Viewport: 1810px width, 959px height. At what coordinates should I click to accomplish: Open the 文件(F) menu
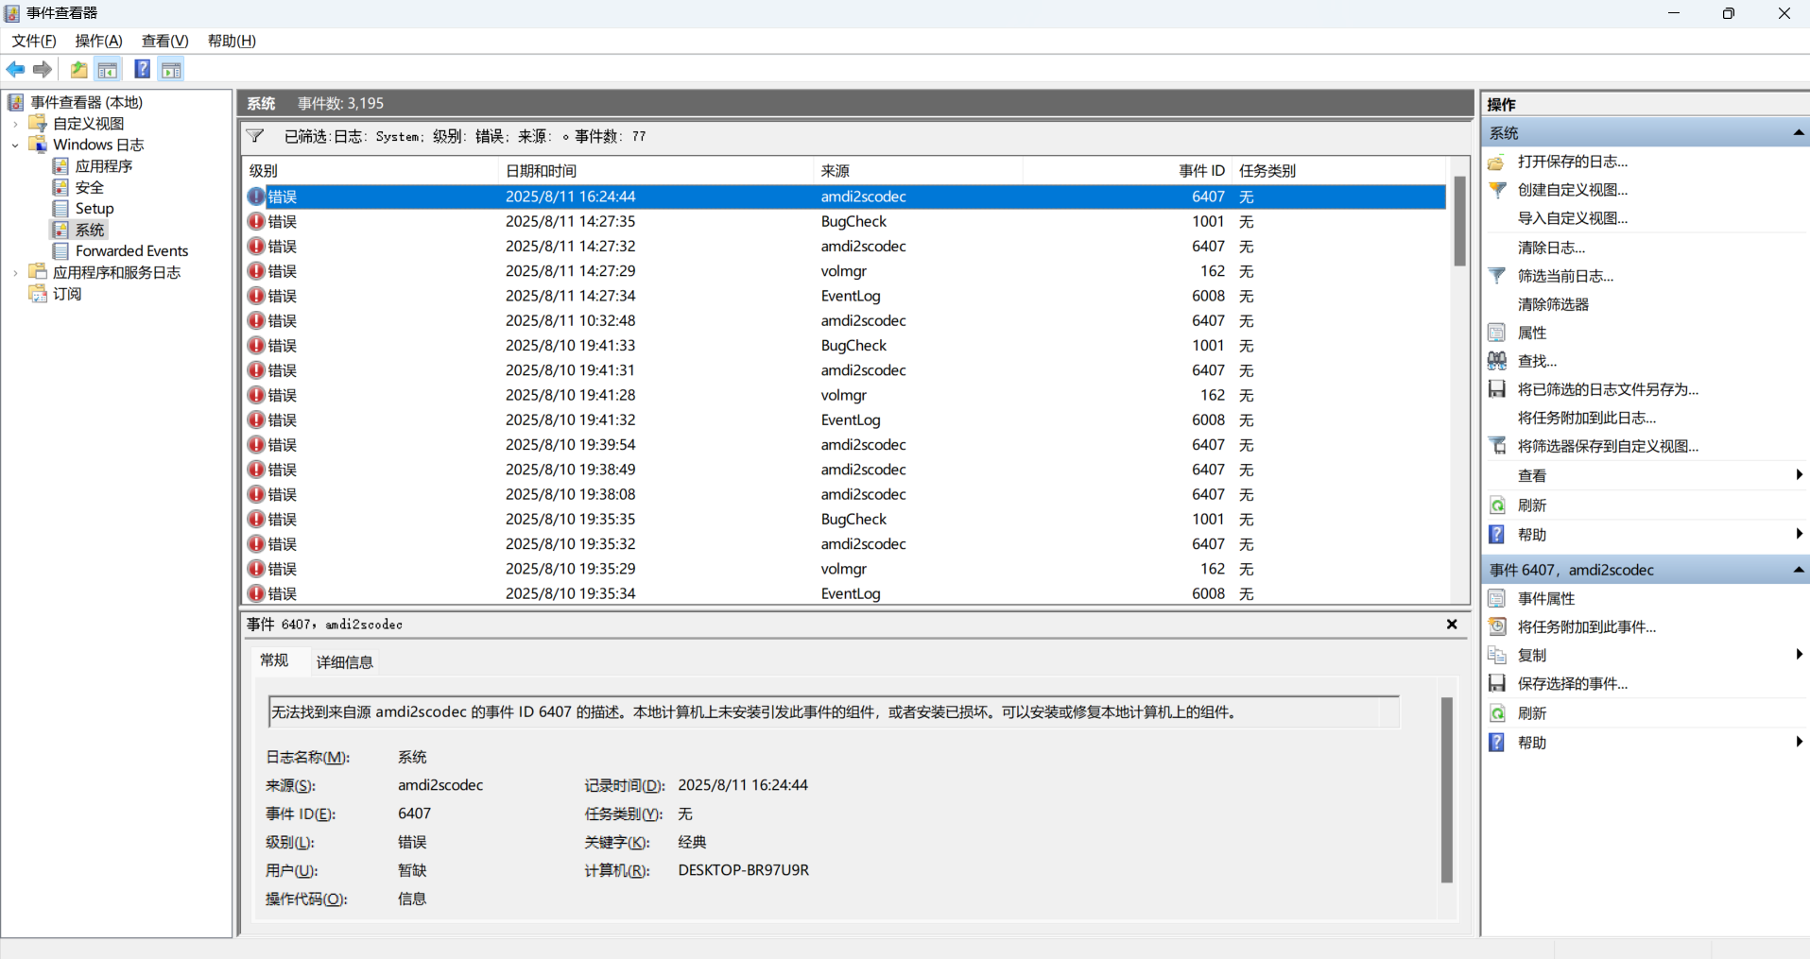tap(34, 41)
